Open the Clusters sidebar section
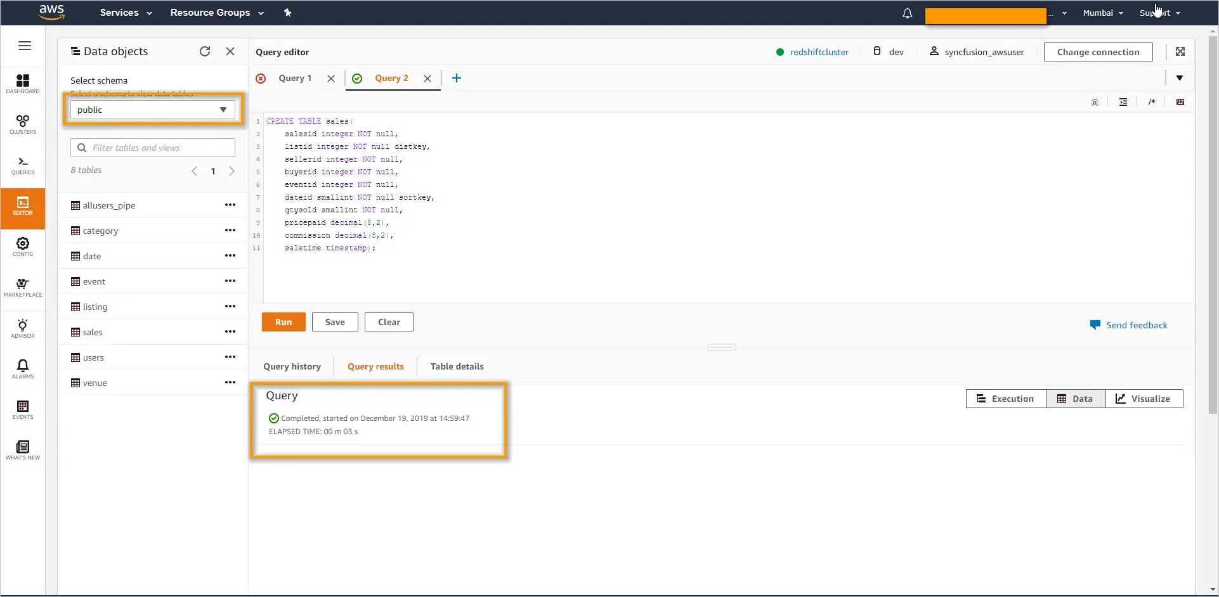 click(x=23, y=124)
